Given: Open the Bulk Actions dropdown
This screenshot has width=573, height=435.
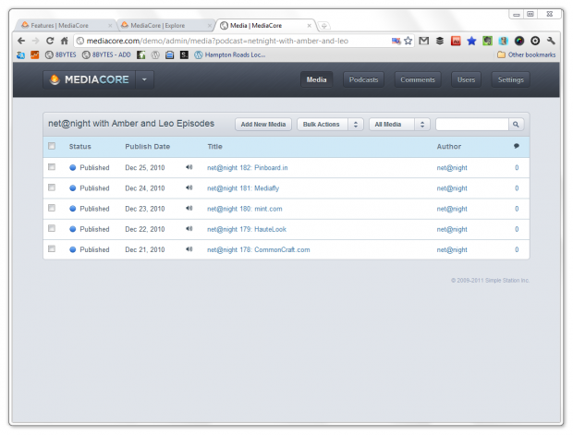Looking at the screenshot, I should click(330, 125).
